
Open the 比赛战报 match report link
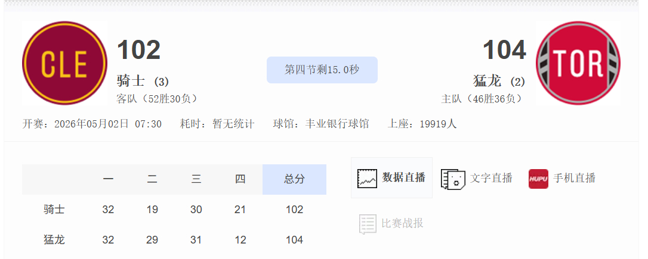click(x=402, y=223)
